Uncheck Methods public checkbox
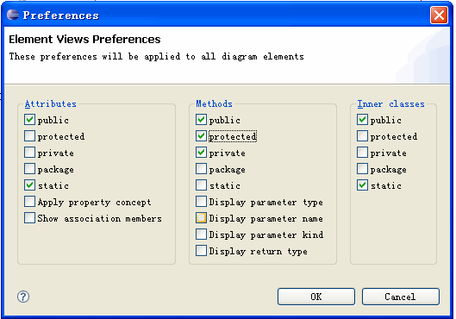 coord(201,120)
